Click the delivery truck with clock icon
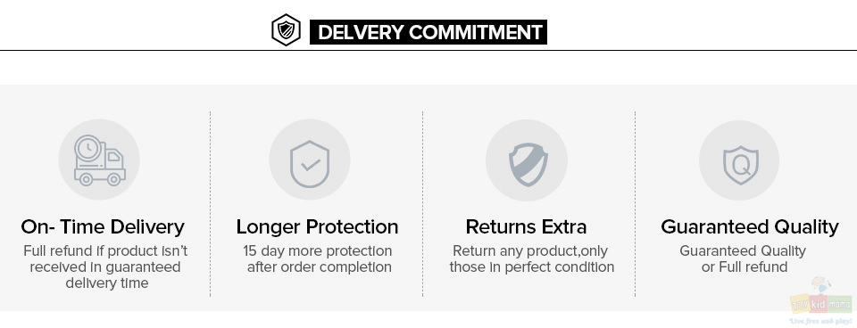The width and height of the screenshot is (857, 328). [99, 160]
